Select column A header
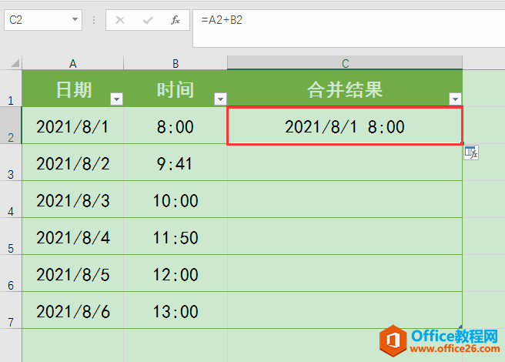 [73, 63]
